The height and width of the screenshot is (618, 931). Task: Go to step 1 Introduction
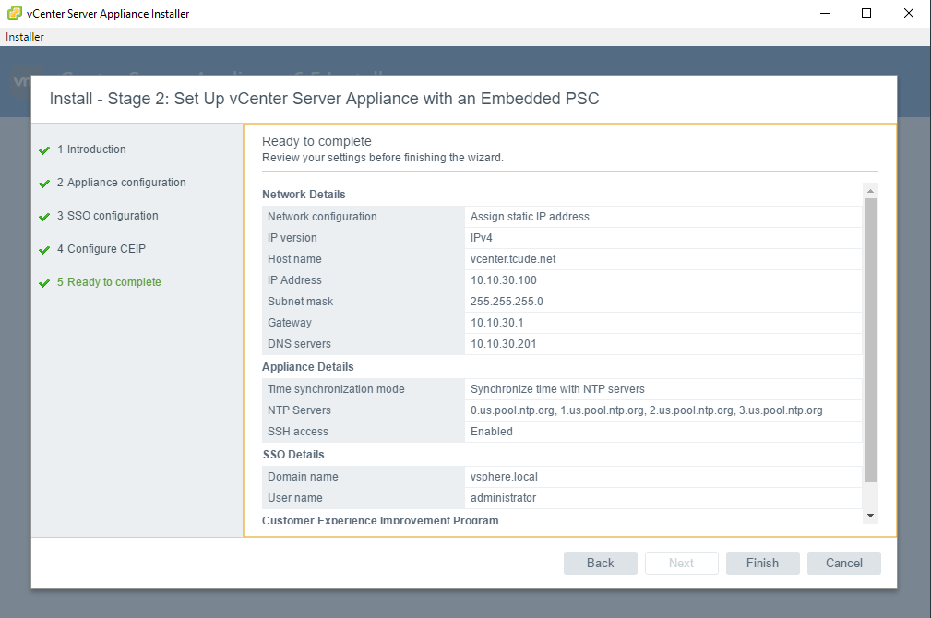click(x=91, y=149)
